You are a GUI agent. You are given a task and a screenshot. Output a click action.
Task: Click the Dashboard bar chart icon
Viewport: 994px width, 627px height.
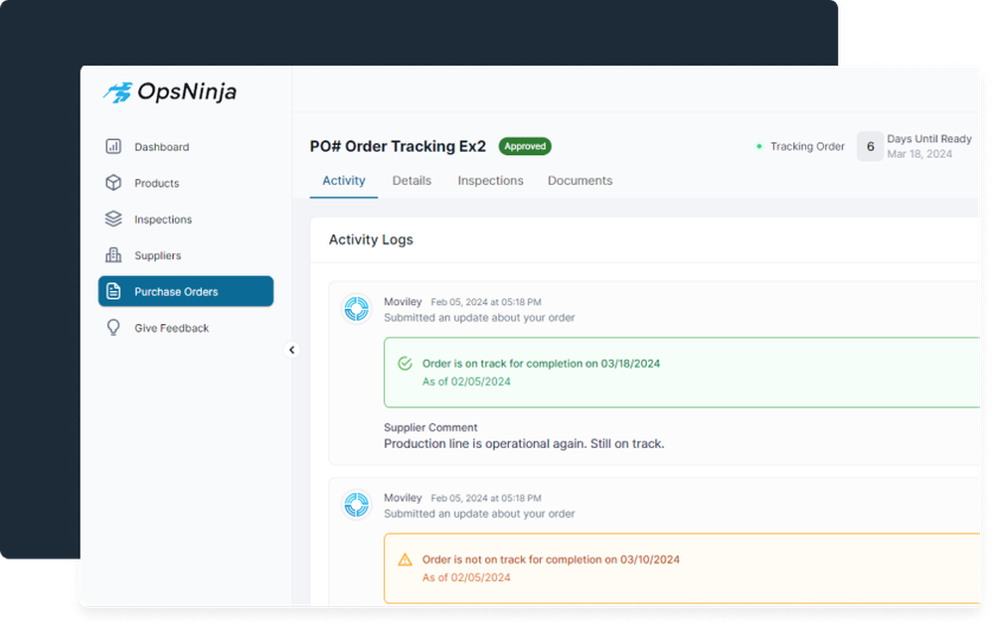tap(113, 146)
